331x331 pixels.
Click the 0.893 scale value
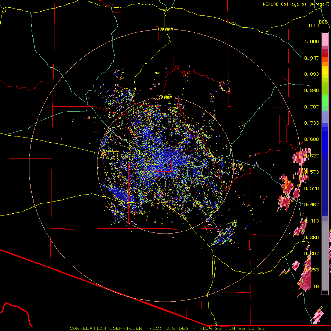(x=312, y=74)
